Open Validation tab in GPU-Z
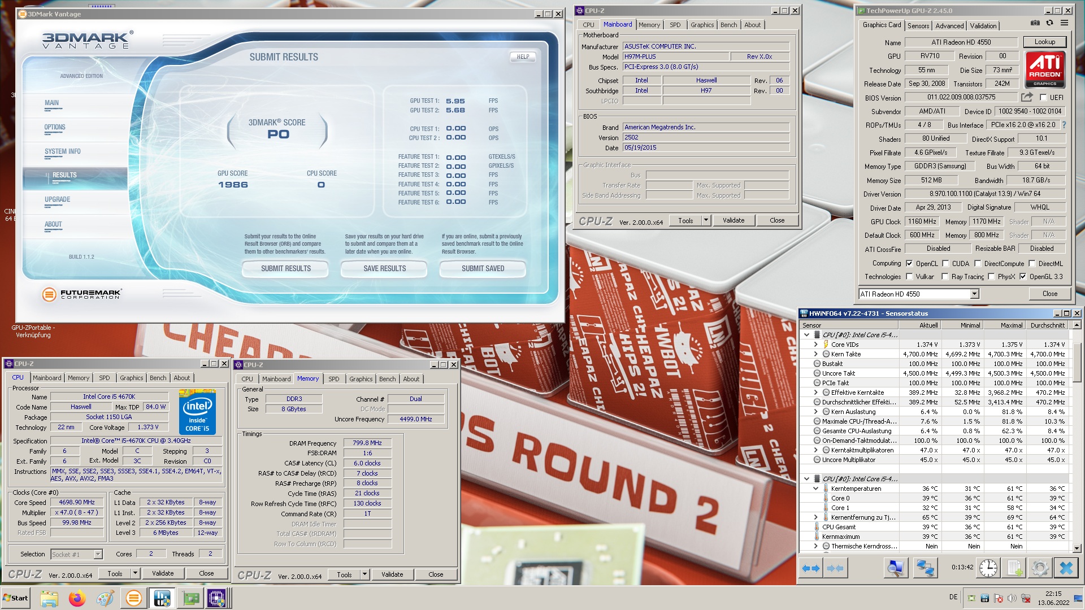 [983, 25]
